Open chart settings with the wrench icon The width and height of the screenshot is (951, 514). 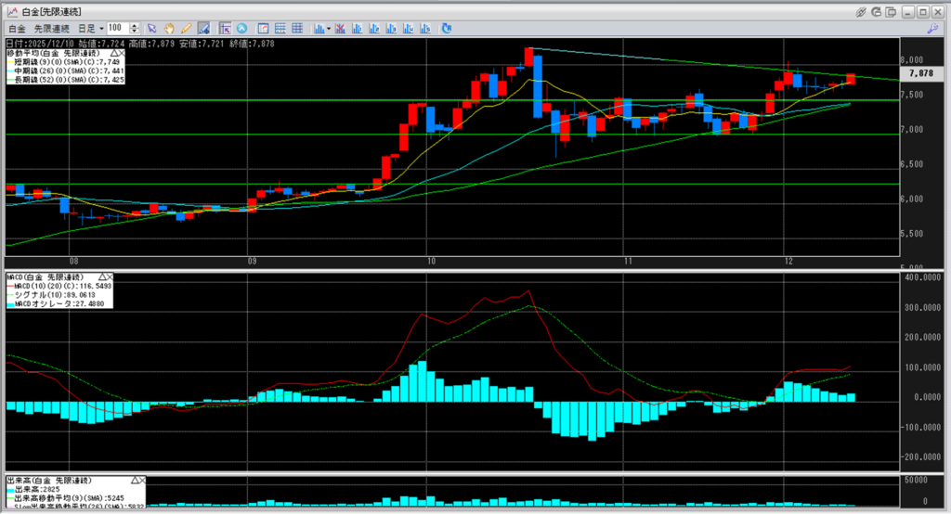pyautogui.click(x=931, y=29)
